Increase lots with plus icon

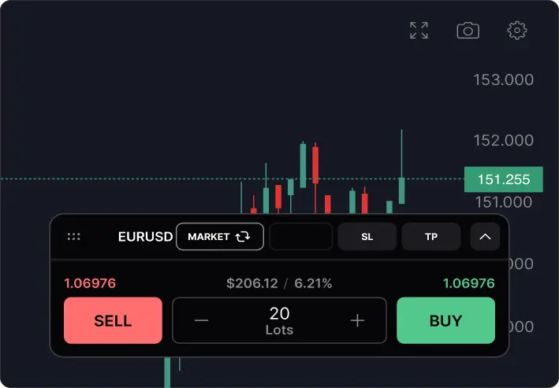357,320
